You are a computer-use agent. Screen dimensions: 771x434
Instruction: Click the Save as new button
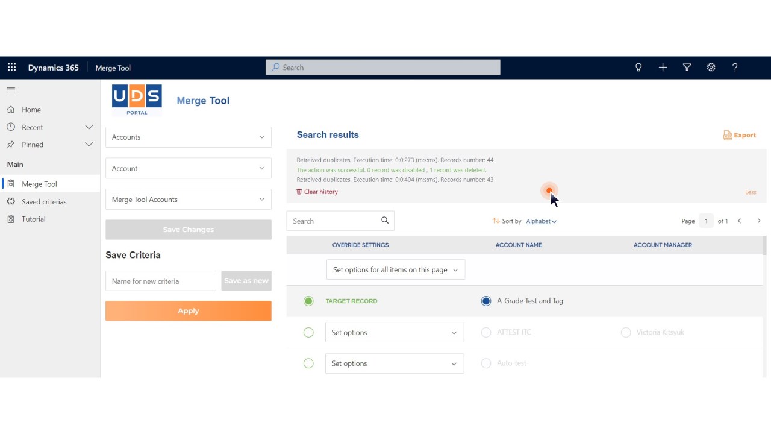pos(246,281)
